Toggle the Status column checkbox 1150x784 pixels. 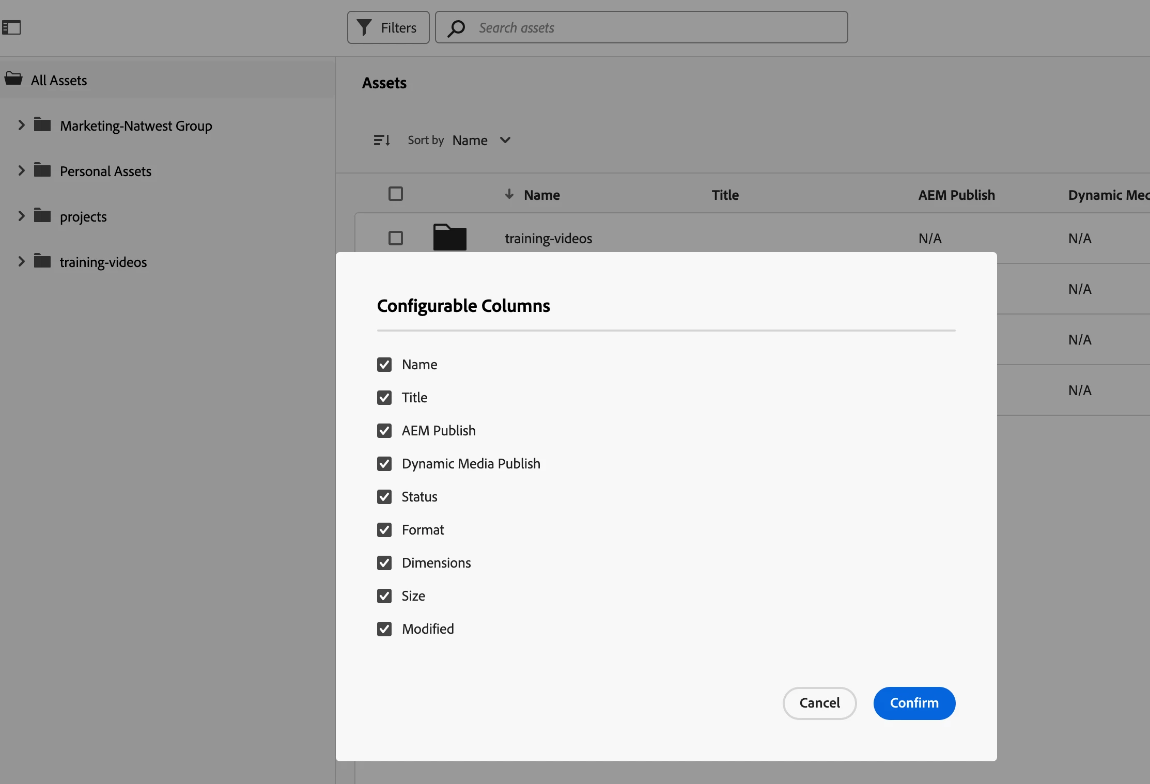coord(384,497)
